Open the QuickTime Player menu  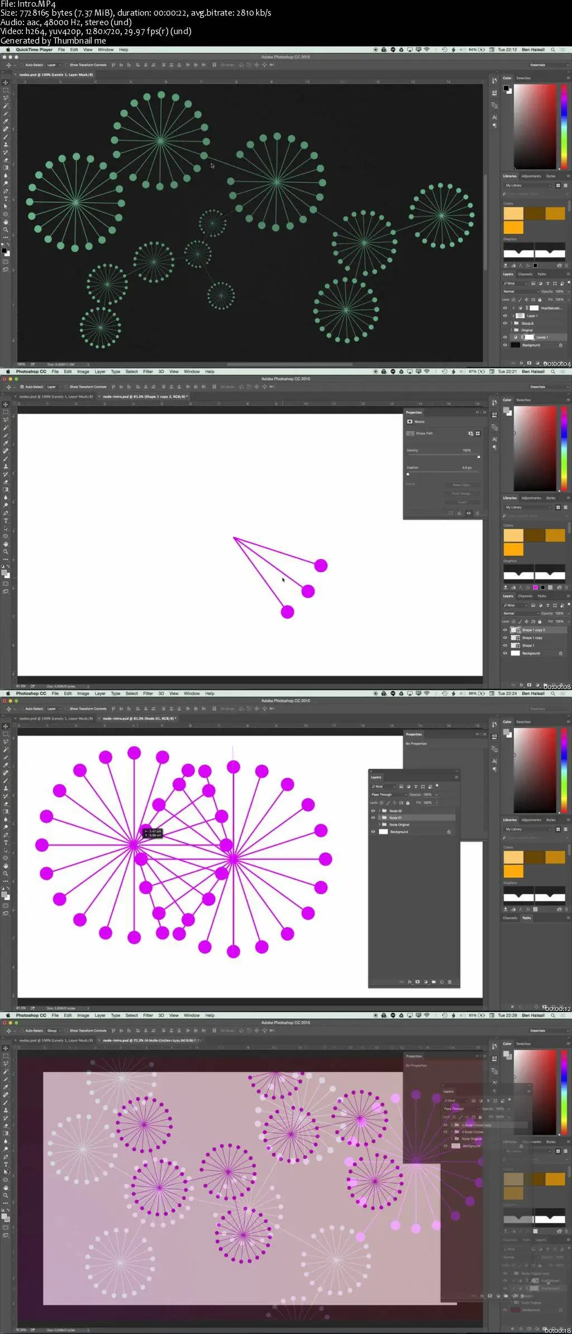click(x=34, y=50)
